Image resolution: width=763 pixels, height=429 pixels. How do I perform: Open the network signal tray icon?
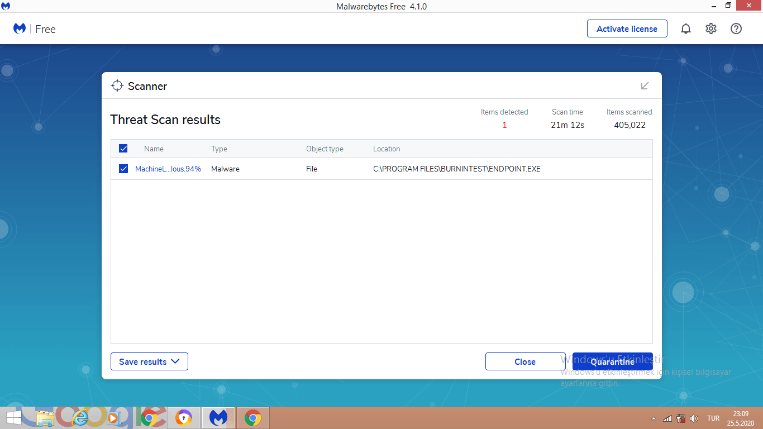point(667,418)
